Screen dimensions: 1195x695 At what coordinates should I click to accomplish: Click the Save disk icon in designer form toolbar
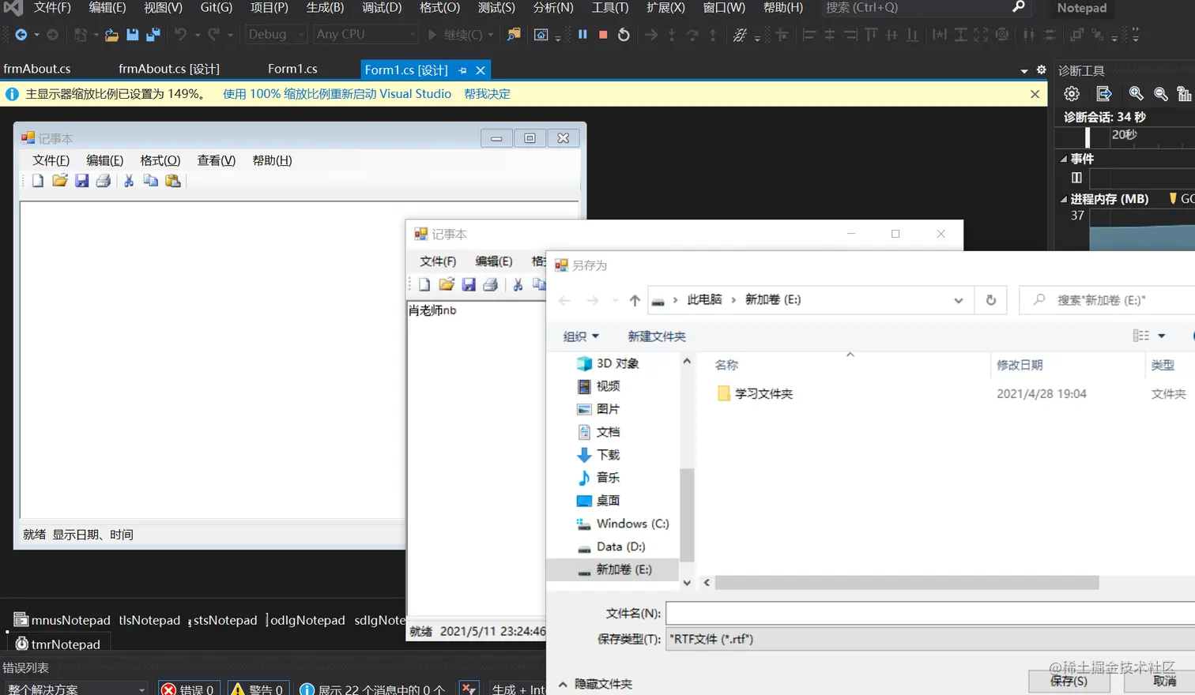tap(81, 181)
